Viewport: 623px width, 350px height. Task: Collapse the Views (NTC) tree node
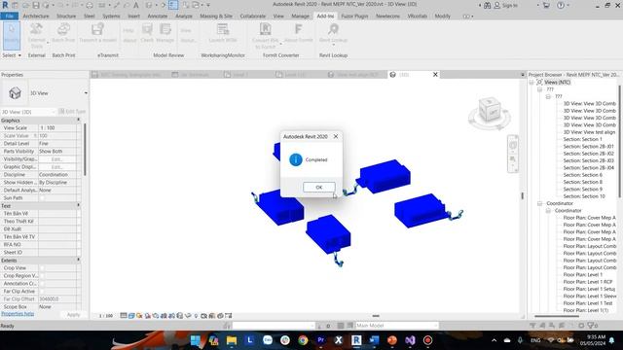coord(531,82)
